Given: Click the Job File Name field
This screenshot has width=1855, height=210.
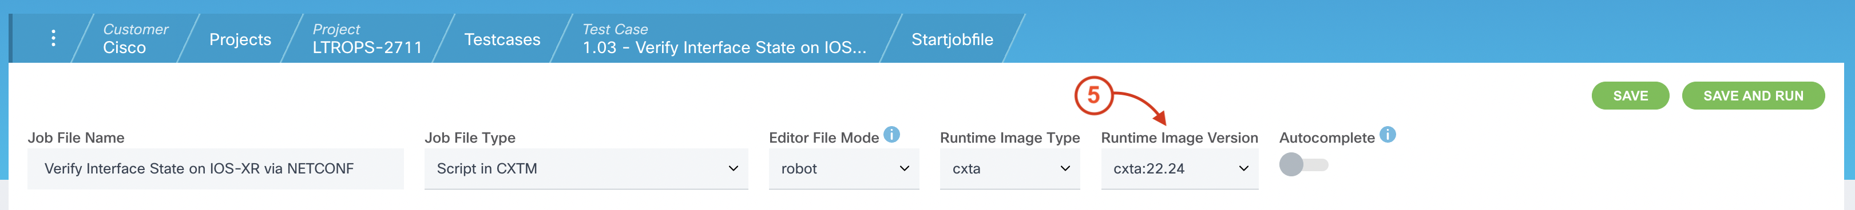Looking at the screenshot, I should [215, 169].
